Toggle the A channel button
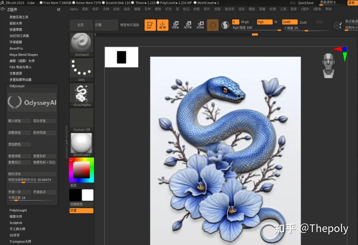The width and height of the screenshot is (358, 245). point(236,22)
